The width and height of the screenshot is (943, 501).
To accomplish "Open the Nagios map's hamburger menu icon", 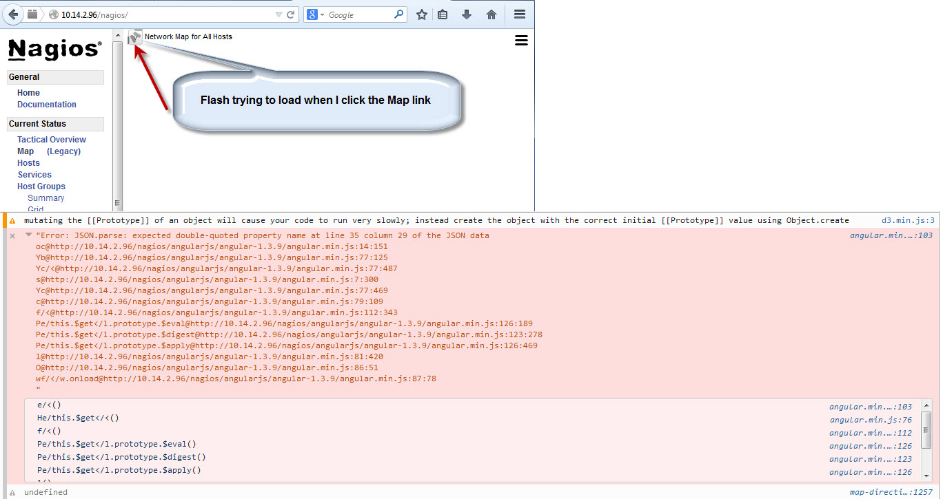I will tap(521, 41).
